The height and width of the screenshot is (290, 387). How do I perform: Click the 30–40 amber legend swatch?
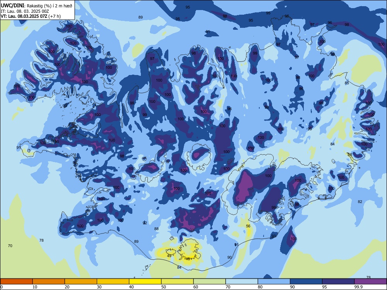[x=113, y=281]
